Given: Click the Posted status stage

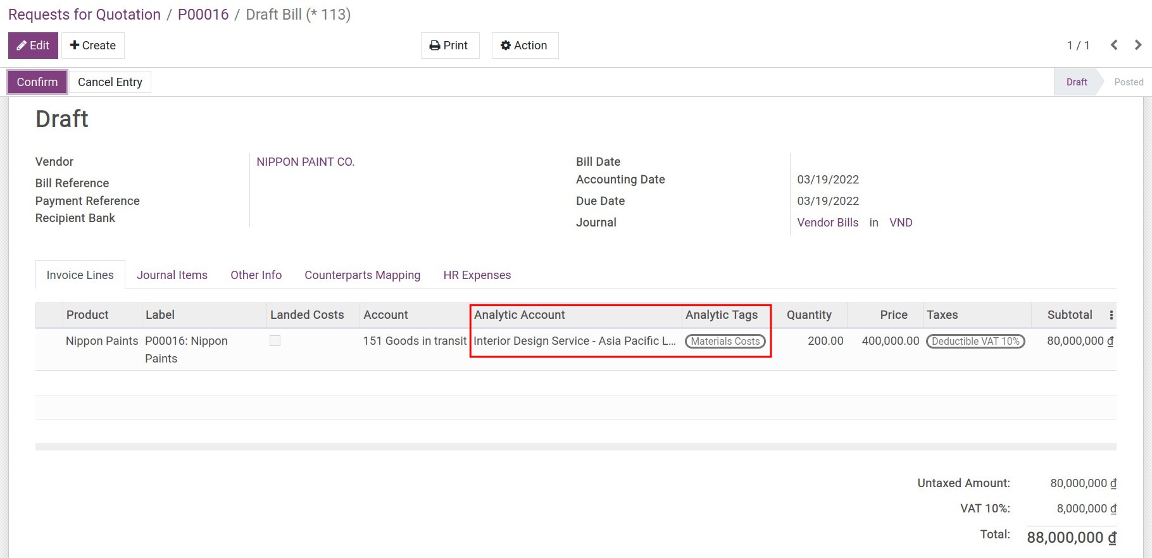Looking at the screenshot, I should pyautogui.click(x=1128, y=82).
